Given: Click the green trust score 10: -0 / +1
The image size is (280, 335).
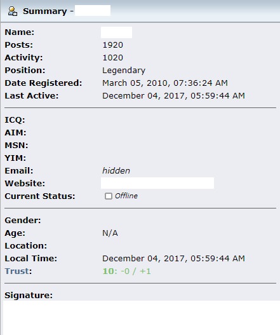Looking at the screenshot, I should (x=127, y=271).
